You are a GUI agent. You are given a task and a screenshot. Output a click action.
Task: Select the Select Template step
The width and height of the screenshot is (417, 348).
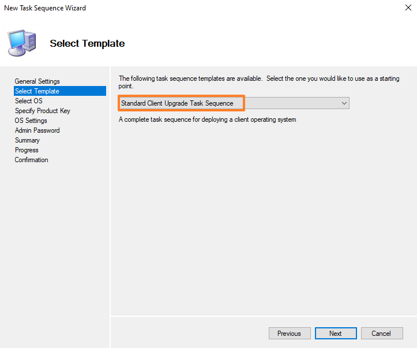coord(37,91)
